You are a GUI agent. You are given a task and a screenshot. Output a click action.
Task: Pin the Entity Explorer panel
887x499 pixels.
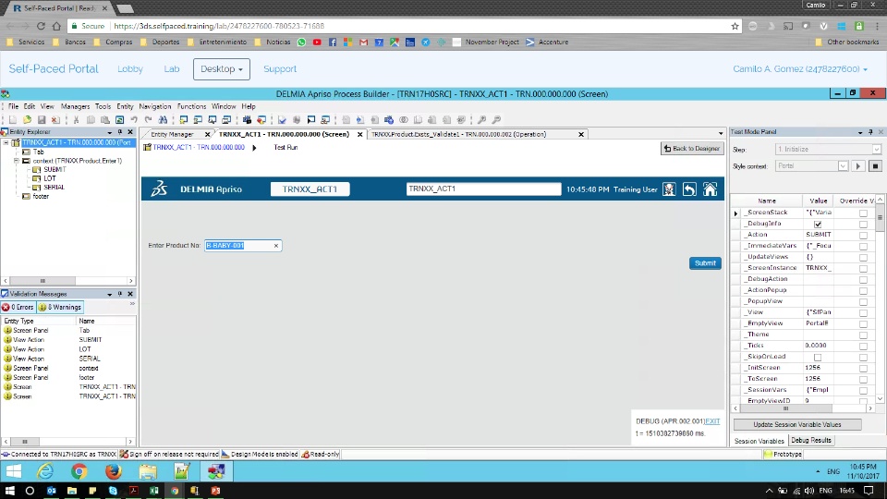(x=120, y=132)
